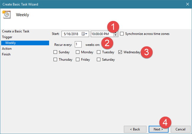This screenshot has height=134, width=192.
Task: Check the Sunday checkbox
Action: point(55,52)
